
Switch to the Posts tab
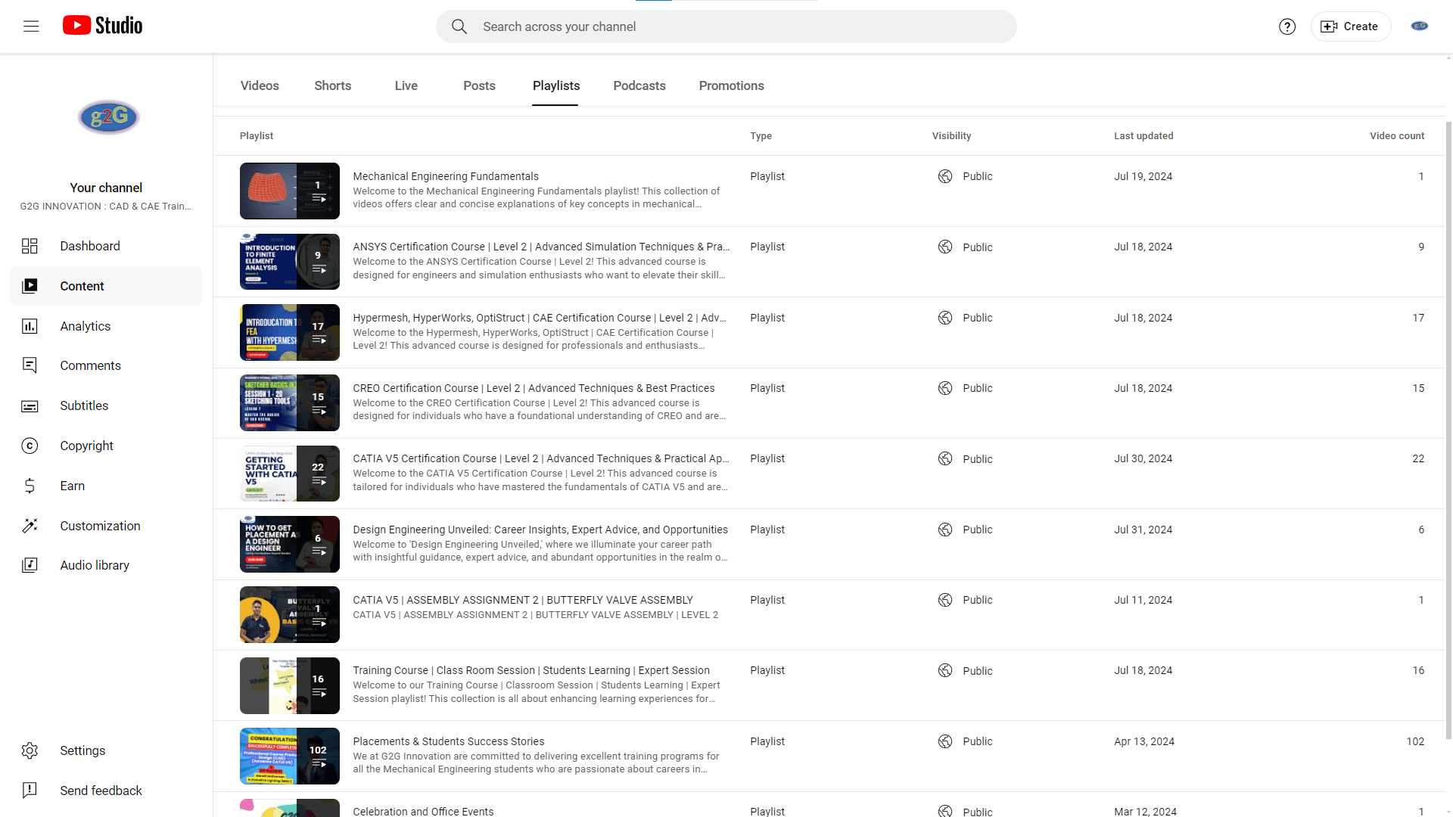pos(479,86)
